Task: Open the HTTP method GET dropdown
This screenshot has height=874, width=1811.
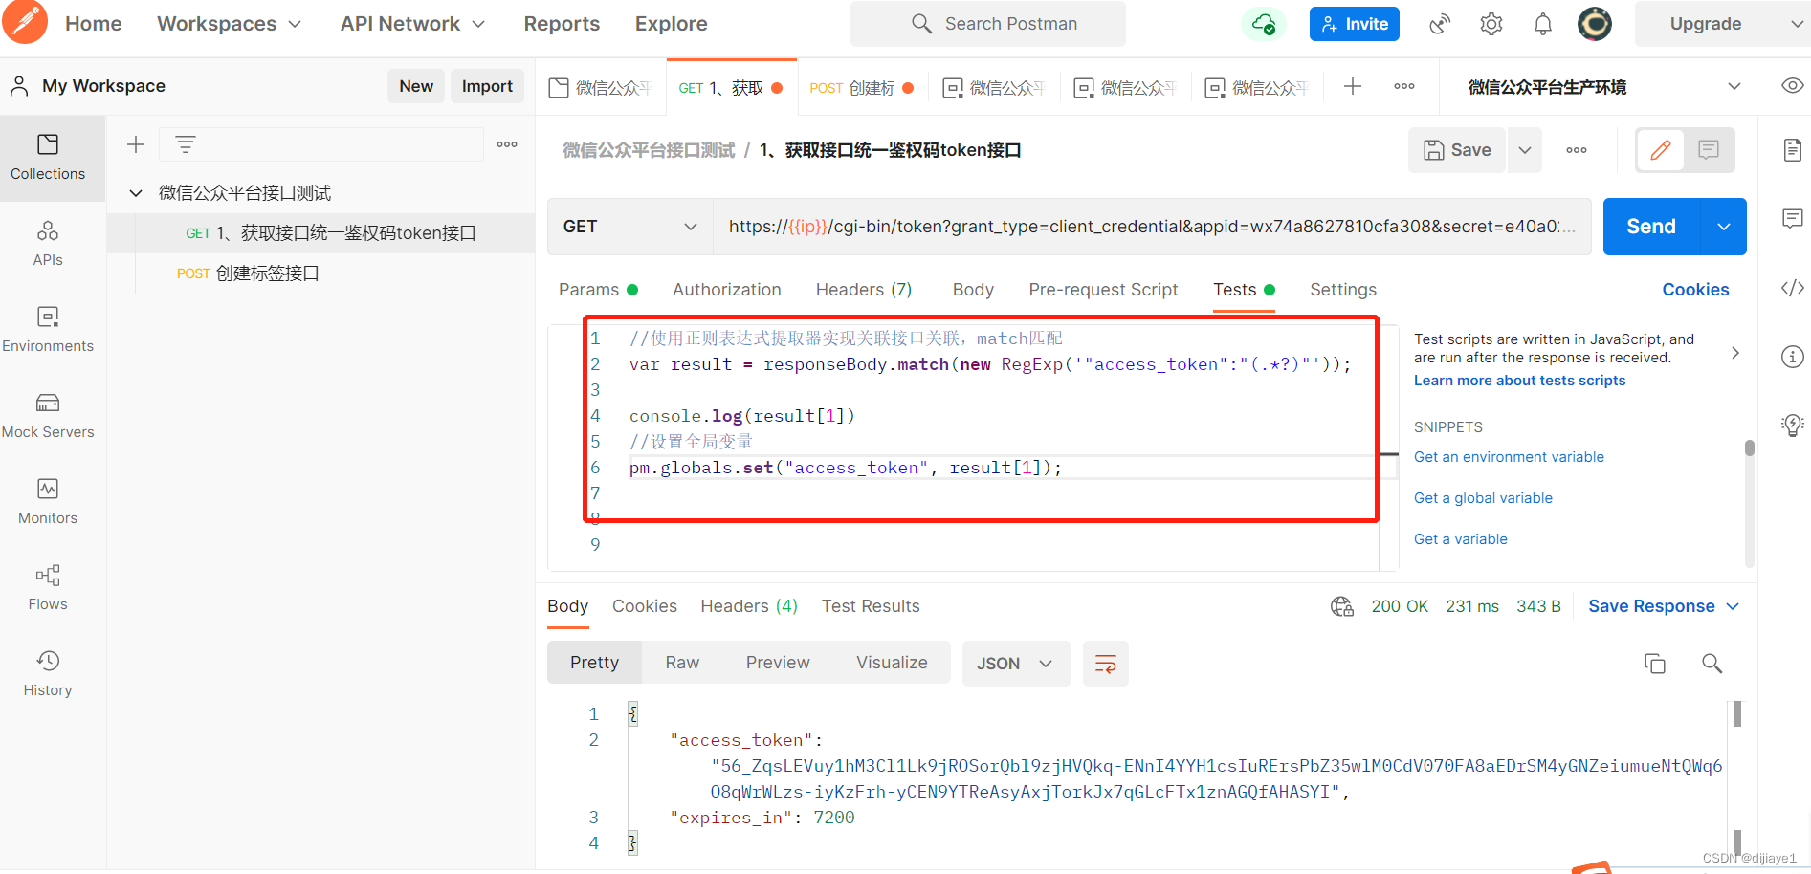Action: 630,227
